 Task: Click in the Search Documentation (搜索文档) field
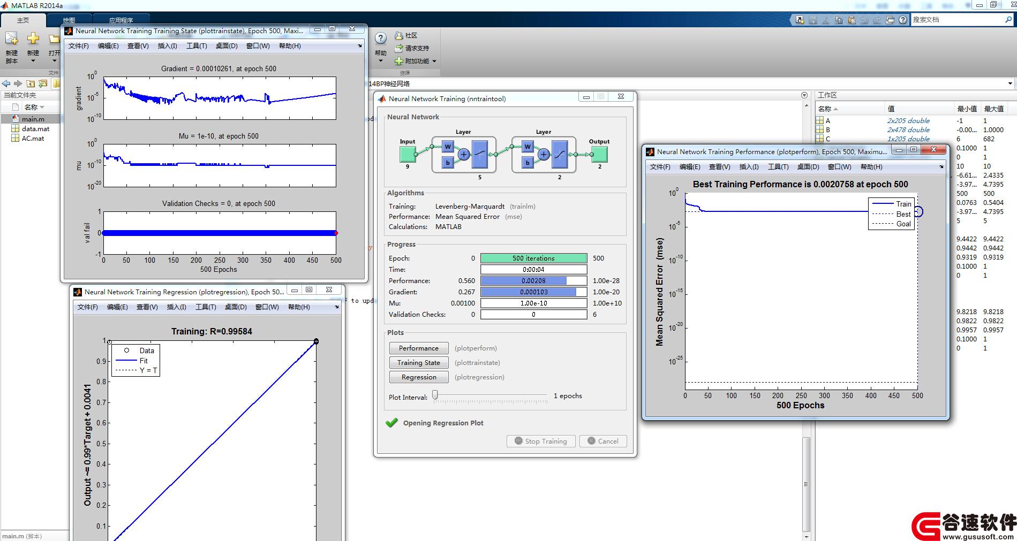coord(956,19)
